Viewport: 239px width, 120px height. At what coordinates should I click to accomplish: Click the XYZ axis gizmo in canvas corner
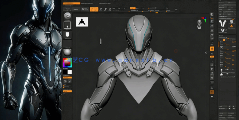pos(204,19)
